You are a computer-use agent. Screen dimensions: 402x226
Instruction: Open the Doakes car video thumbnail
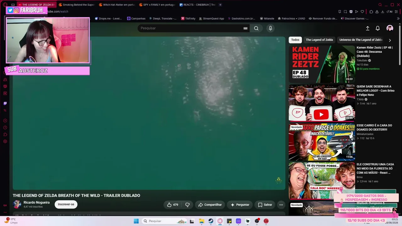pos(322,142)
